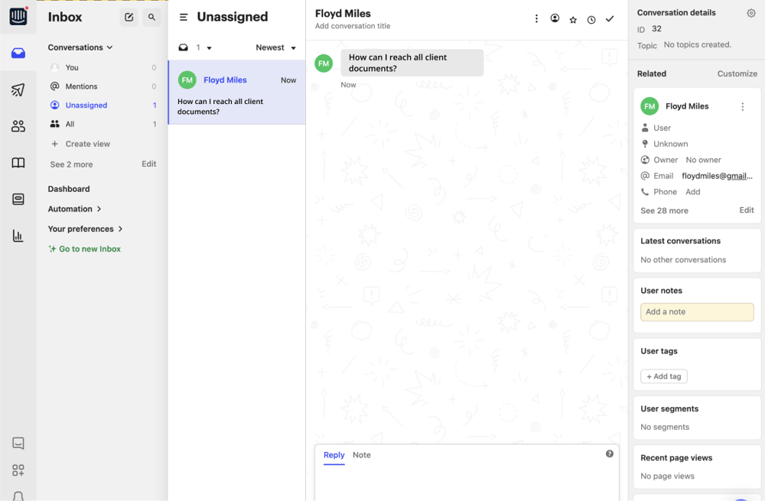Open the Newest sort dropdown
The image size is (765, 501).
[x=275, y=47]
